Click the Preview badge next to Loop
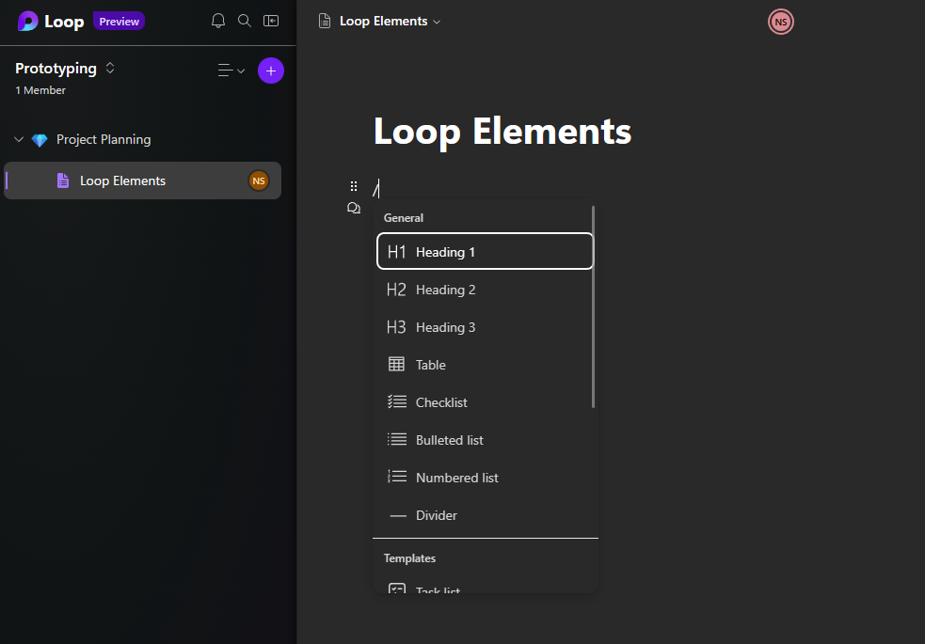 click(x=119, y=20)
